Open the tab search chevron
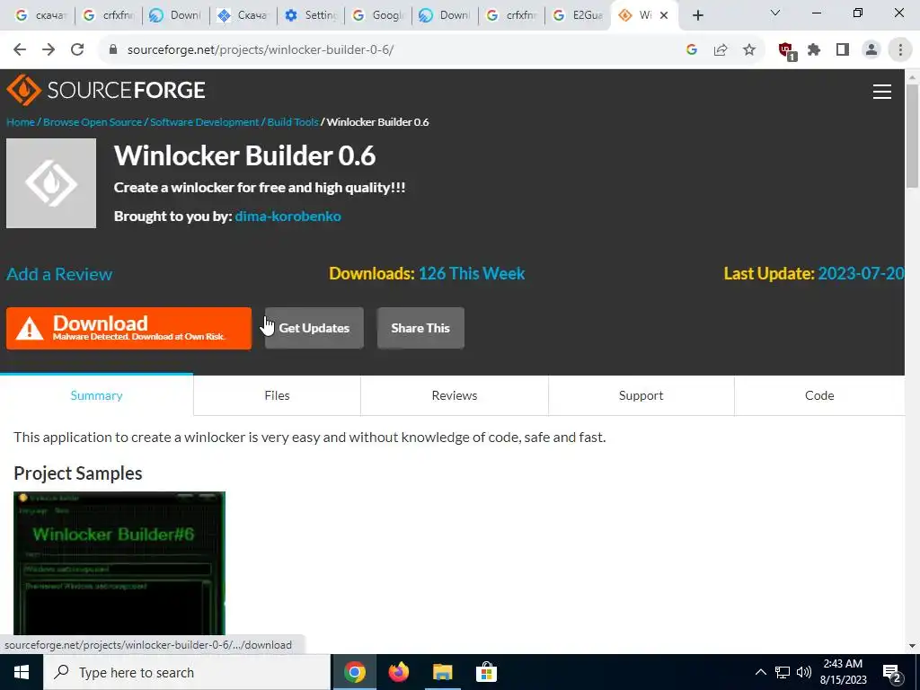The image size is (920, 690). coord(775,13)
